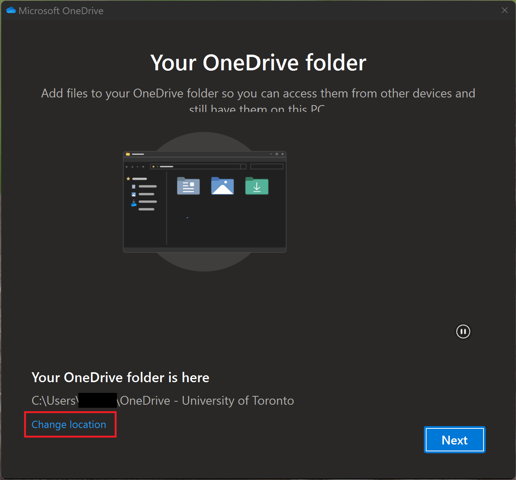Click the 'Microsoft OneDrive' title bar text
The height and width of the screenshot is (480, 516).
61,11
